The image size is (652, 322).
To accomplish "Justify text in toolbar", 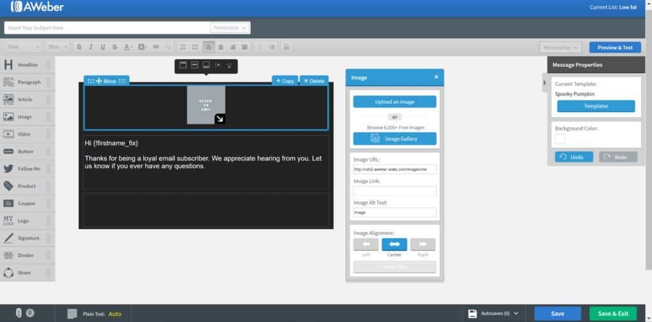I will (x=245, y=47).
